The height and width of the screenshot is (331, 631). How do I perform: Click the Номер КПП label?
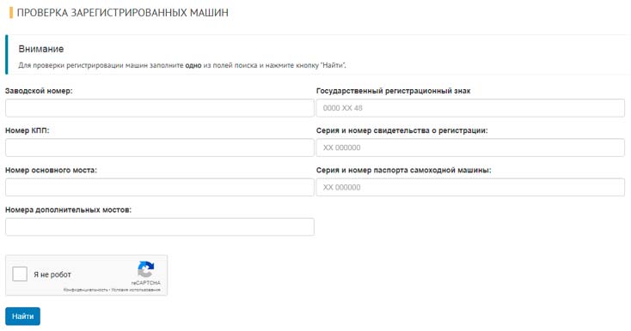[x=28, y=130]
